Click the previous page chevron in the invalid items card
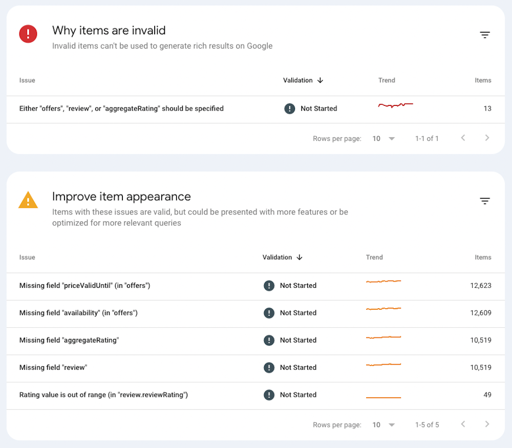Image resolution: width=512 pixels, height=448 pixels. [463, 138]
